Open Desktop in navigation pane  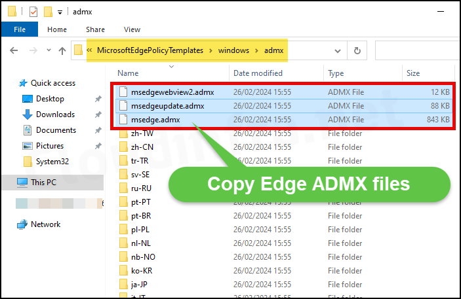pos(50,99)
